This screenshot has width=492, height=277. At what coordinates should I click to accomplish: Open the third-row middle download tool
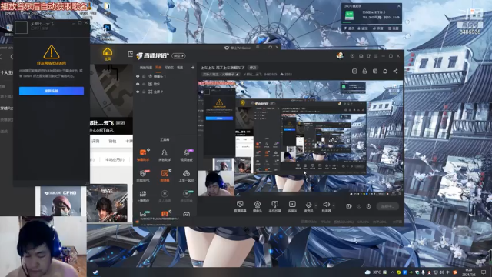(165, 196)
